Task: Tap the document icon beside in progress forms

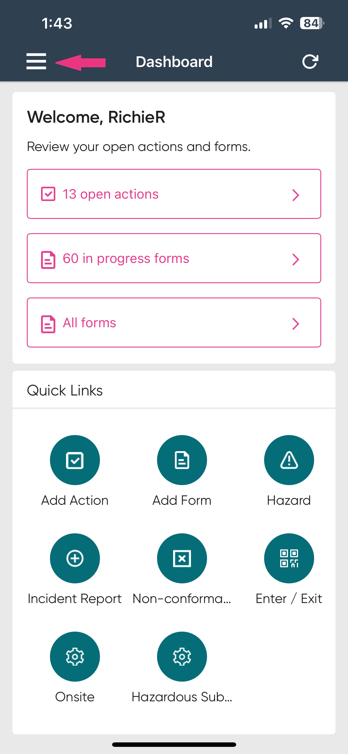Action: [48, 260]
